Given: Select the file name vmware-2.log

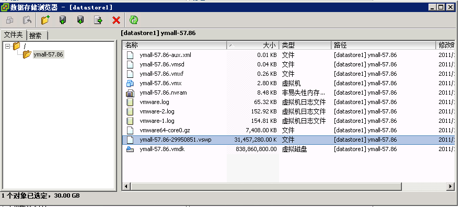Looking at the screenshot, I should coord(157,112).
